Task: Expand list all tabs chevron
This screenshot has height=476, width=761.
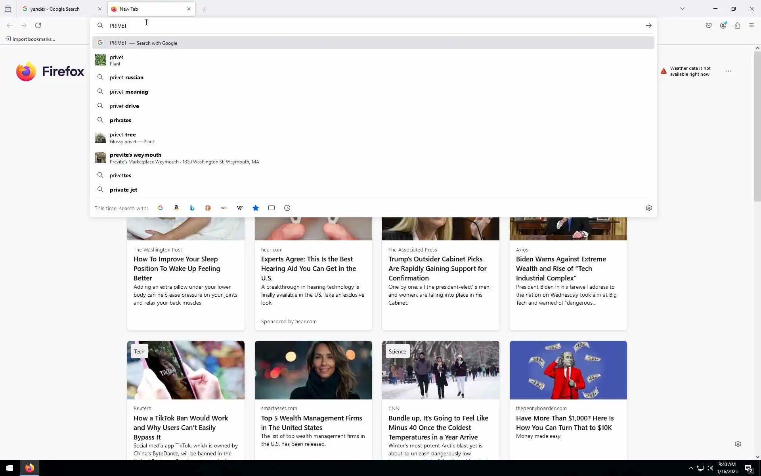Action: [682, 9]
